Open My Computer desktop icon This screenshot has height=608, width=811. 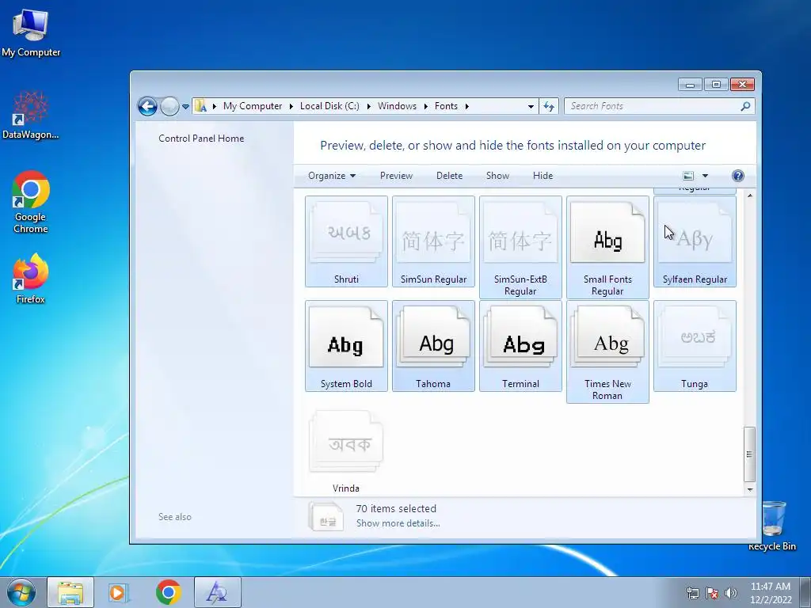(x=31, y=33)
